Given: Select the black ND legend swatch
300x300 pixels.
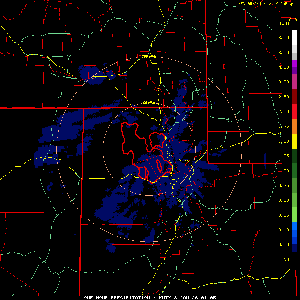Looking at the screenshot, I should [x=294, y=259].
